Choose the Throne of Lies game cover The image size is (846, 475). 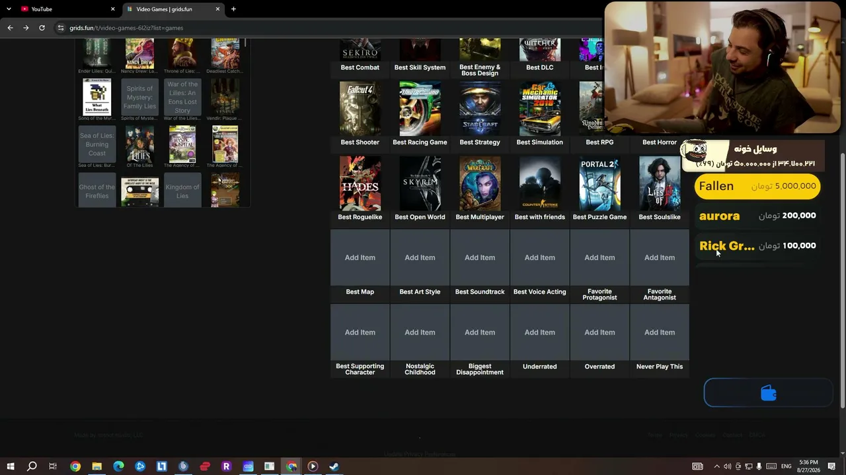click(182, 53)
